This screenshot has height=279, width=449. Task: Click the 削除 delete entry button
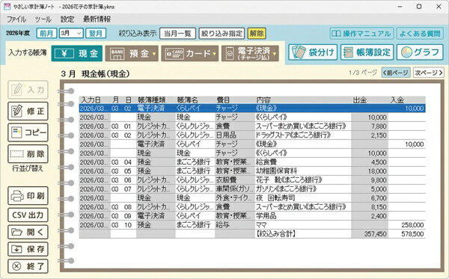(x=28, y=154)
